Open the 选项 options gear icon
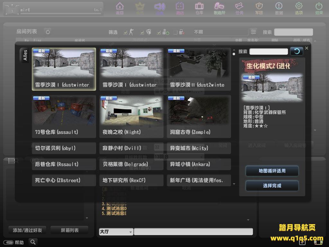Screen dimensions: 329x247 [299, 8]
